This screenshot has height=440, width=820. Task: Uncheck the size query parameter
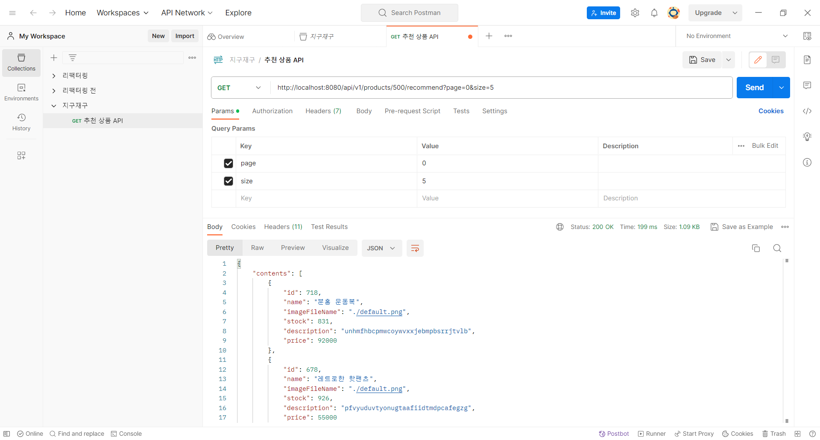tap(228, 181)
